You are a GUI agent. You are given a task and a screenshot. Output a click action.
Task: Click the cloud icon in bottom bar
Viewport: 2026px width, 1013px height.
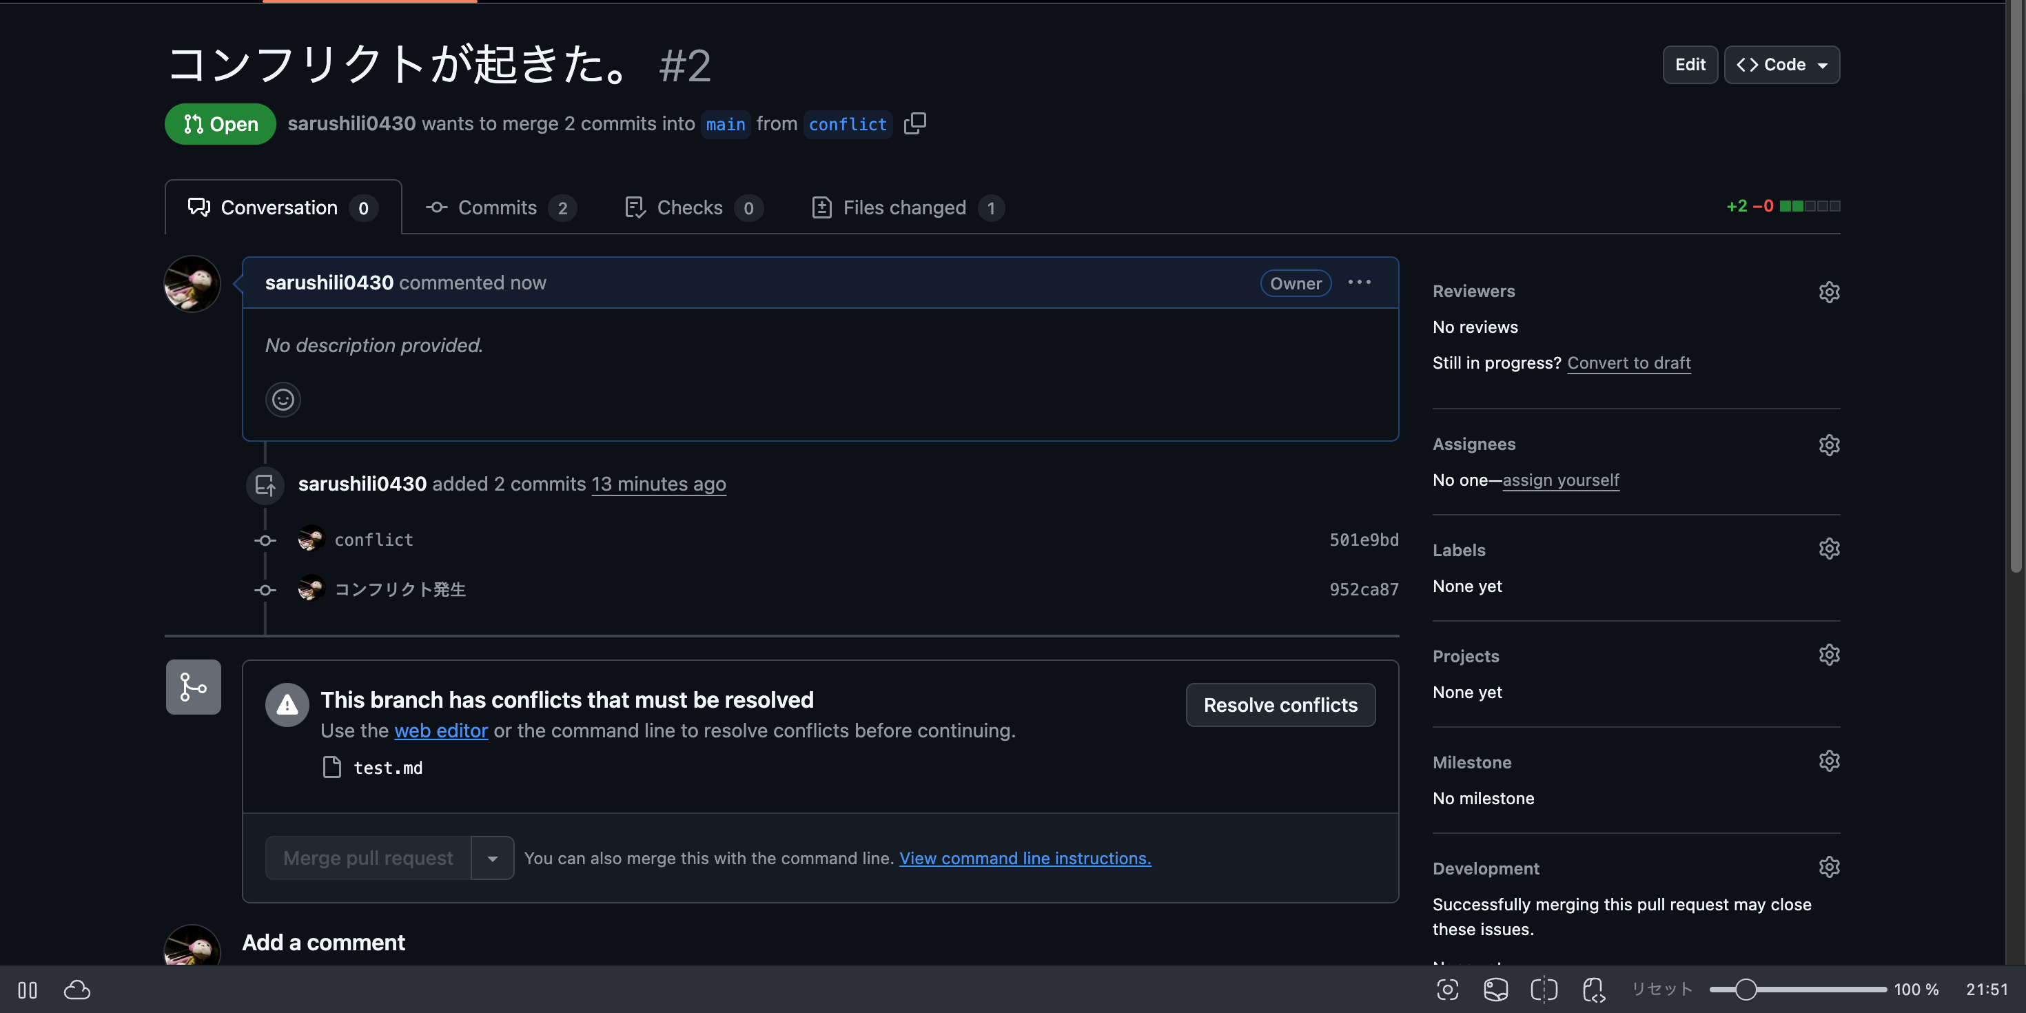[77, 990]
